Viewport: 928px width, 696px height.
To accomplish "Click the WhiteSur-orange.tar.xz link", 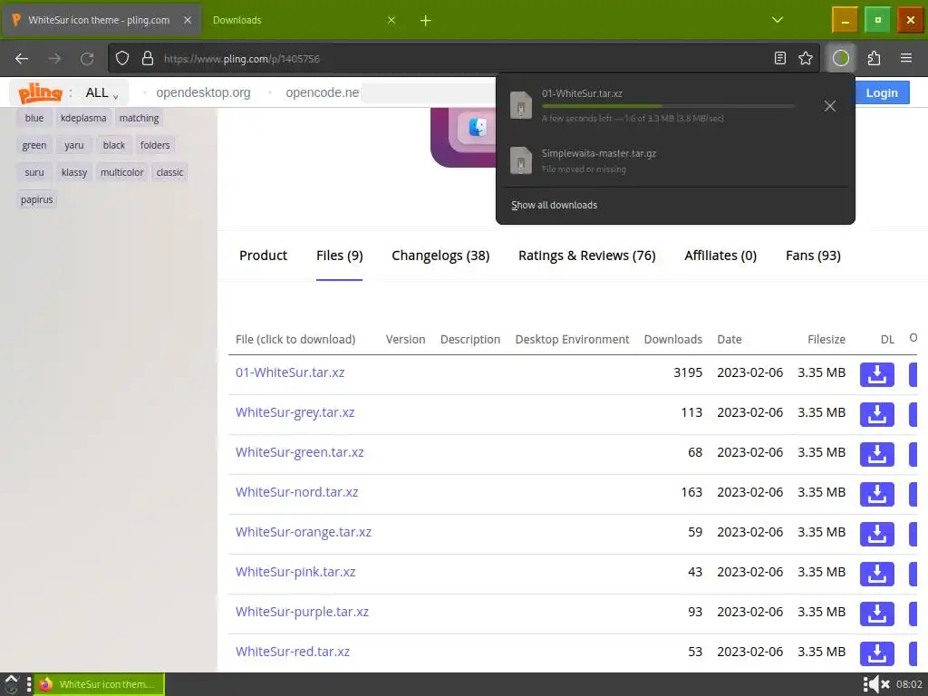I will click(x=303, y=531).
